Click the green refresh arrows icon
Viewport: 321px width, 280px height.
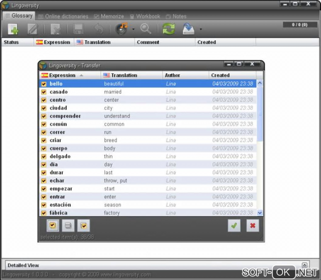[x=169, y=29]
